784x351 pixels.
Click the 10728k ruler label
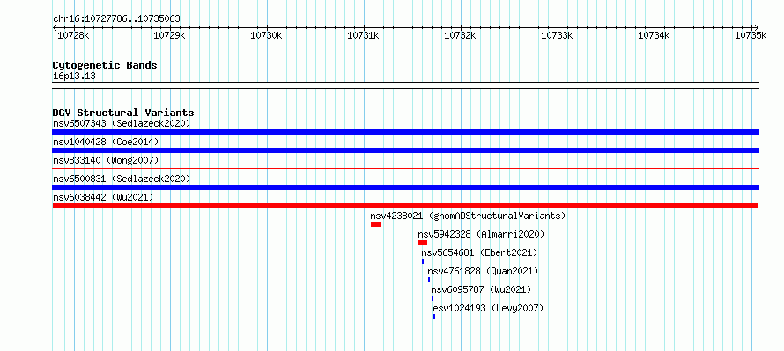click(73, 35)
